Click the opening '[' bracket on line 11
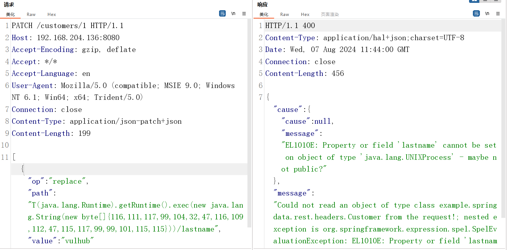Image resolution: width=507 pixels, height=250 pixels. point(14,157)
